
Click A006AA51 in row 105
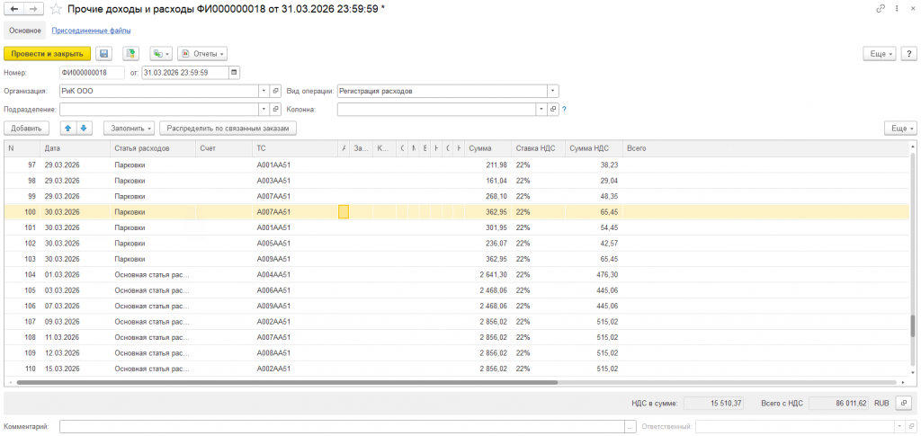273,290
